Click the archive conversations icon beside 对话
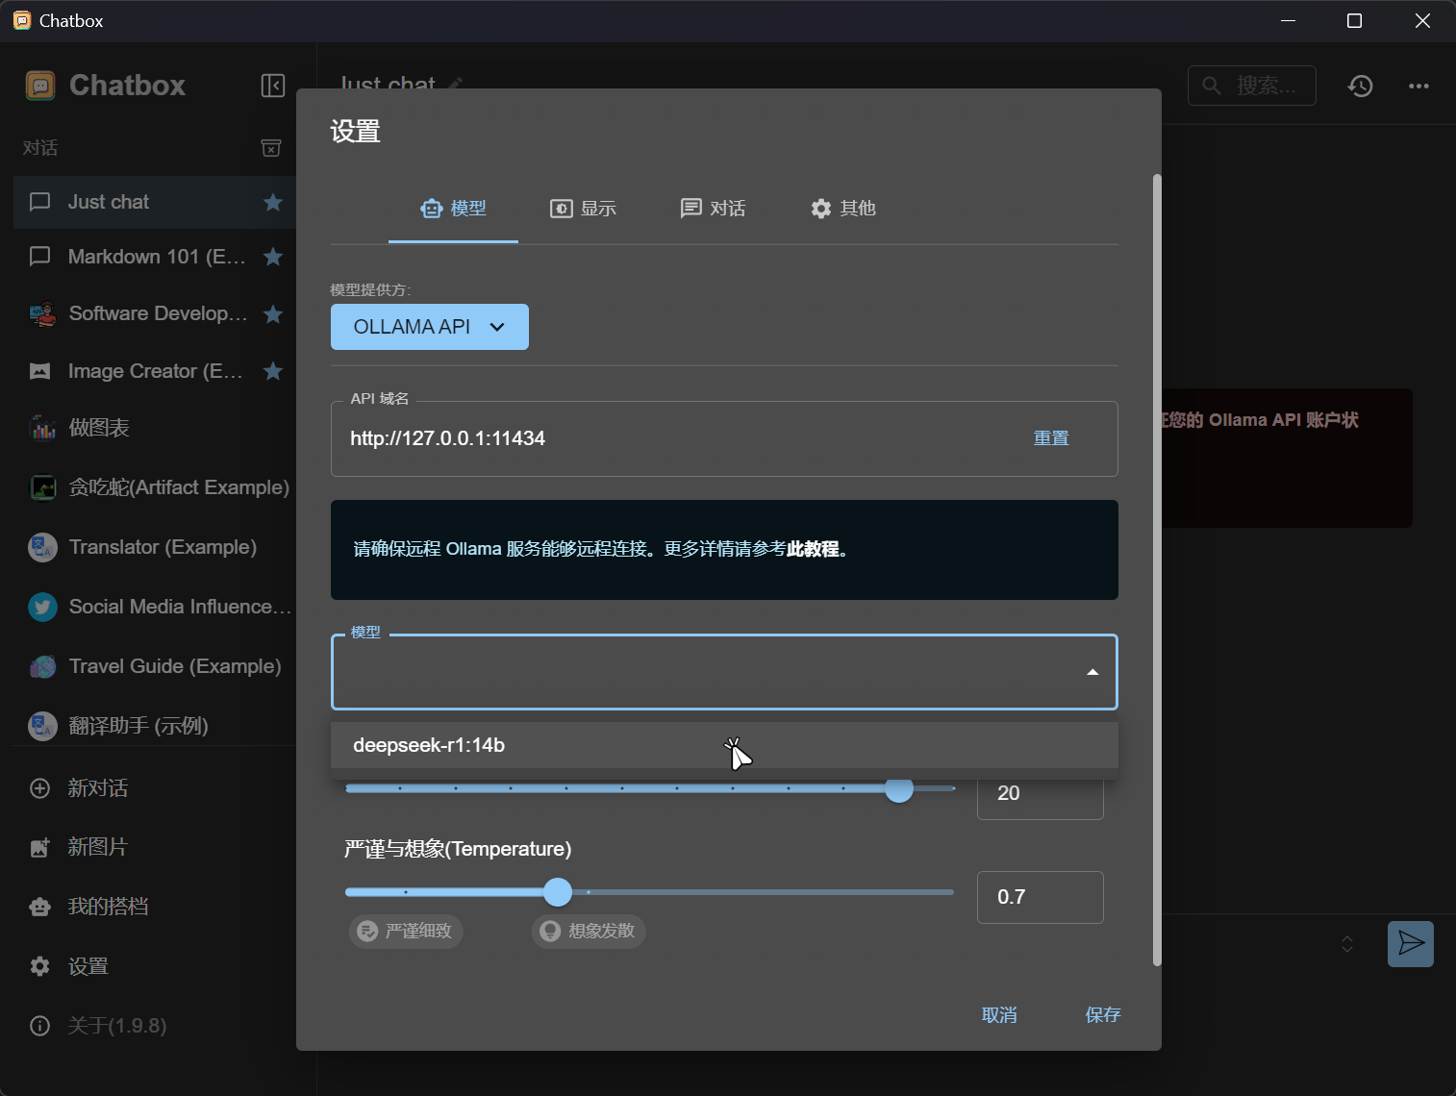1456x1096 pixels. (271, 148)
